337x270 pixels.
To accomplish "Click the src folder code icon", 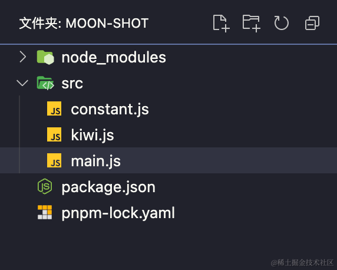I will pos(45,83).
